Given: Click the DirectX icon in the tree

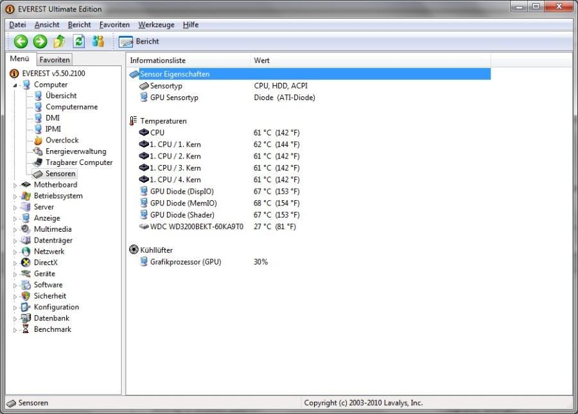Looking at the screenshot, I should point(26,263).
